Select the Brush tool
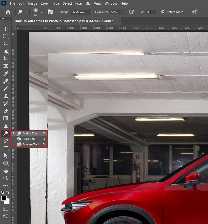Viewport: 208px width, 224px height. pos(6,88)
